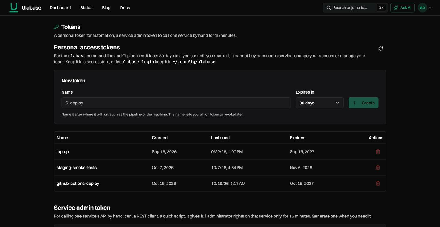Focus the token Name input field
The height and width of the screenshot is (227, 440).
176,103
